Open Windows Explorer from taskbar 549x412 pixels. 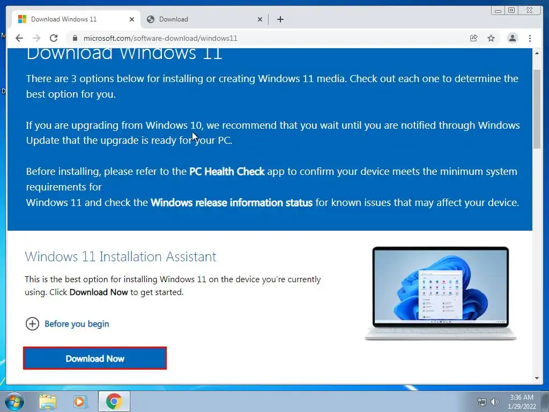click(48, 402)
